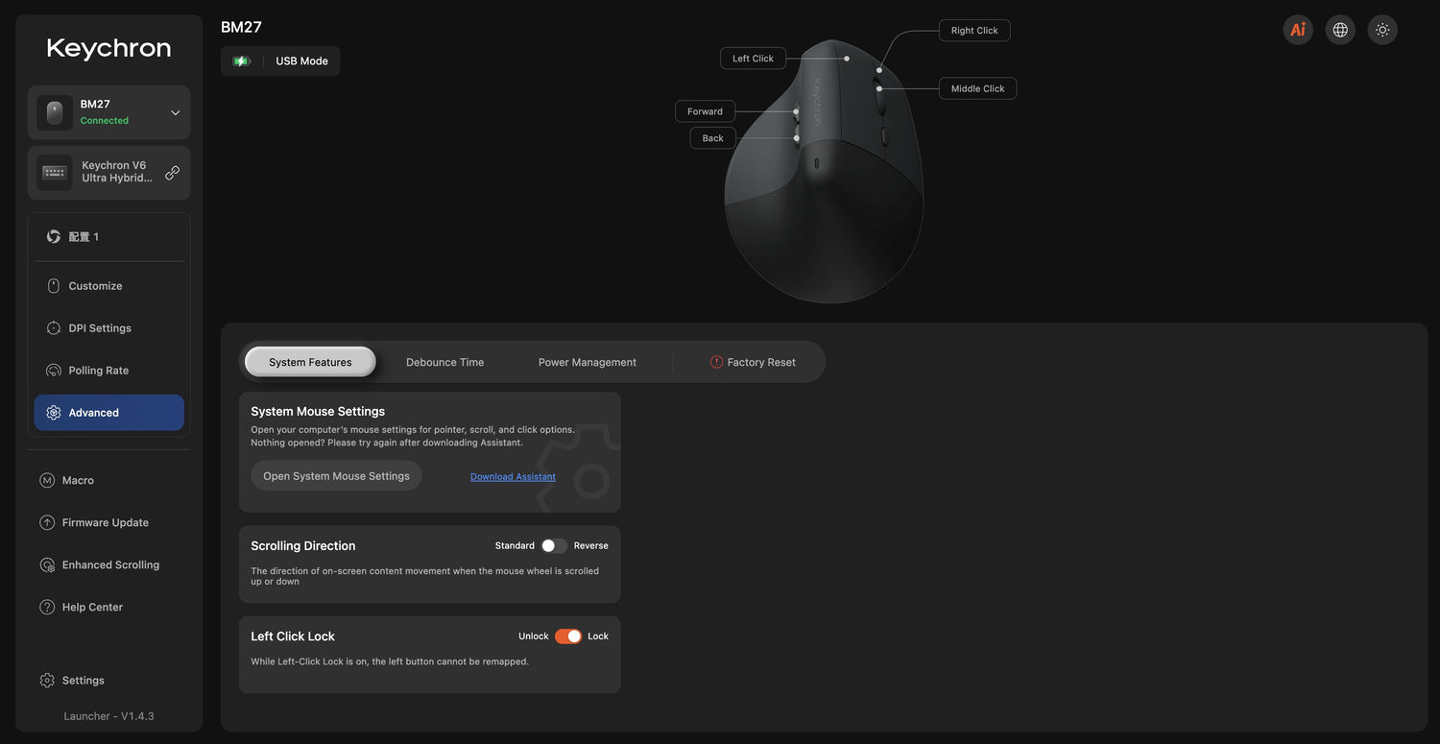Click the Left Click label on mouse diagram
Viewport: 1440px width, 744px height.
pyautogui.click(x=754, y=59)
